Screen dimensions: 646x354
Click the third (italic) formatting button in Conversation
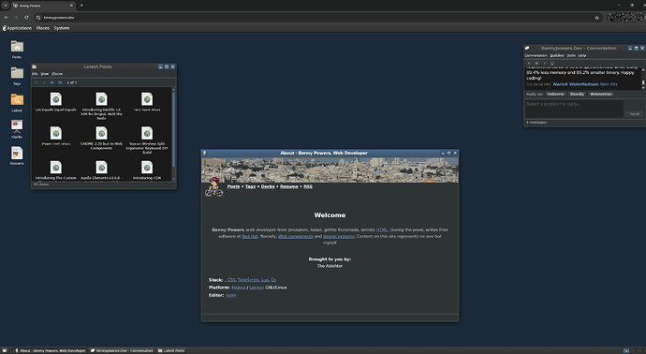[x=544, y=63]
